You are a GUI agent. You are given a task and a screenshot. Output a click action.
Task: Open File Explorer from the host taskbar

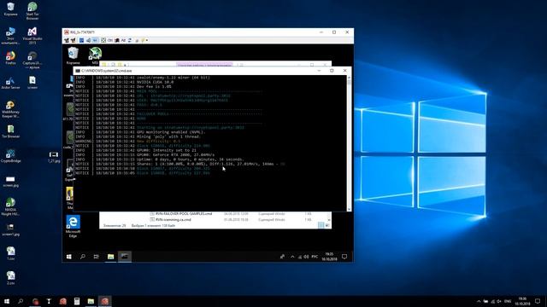pos(91,301)
